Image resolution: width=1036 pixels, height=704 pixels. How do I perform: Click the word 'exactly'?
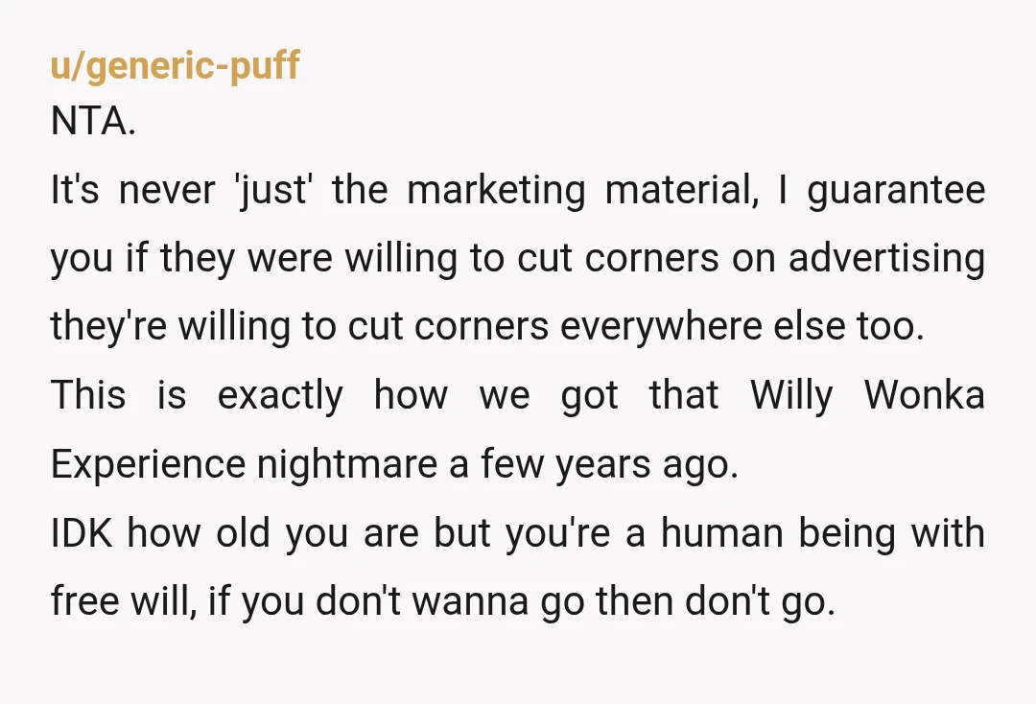[x=280, y=395]
